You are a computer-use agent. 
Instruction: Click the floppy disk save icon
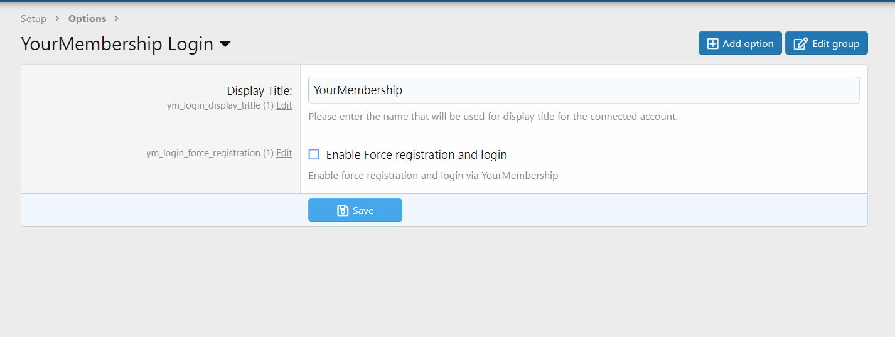[x=343, y=211]
